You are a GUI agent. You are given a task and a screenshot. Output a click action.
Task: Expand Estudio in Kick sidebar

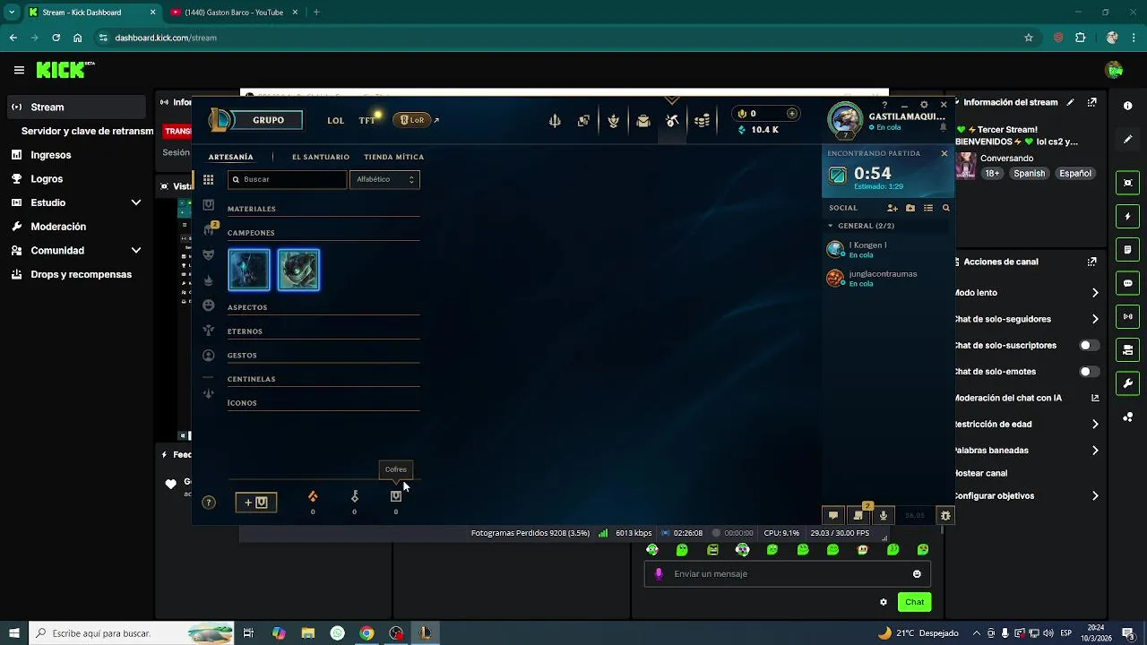(x=136, y=202)
